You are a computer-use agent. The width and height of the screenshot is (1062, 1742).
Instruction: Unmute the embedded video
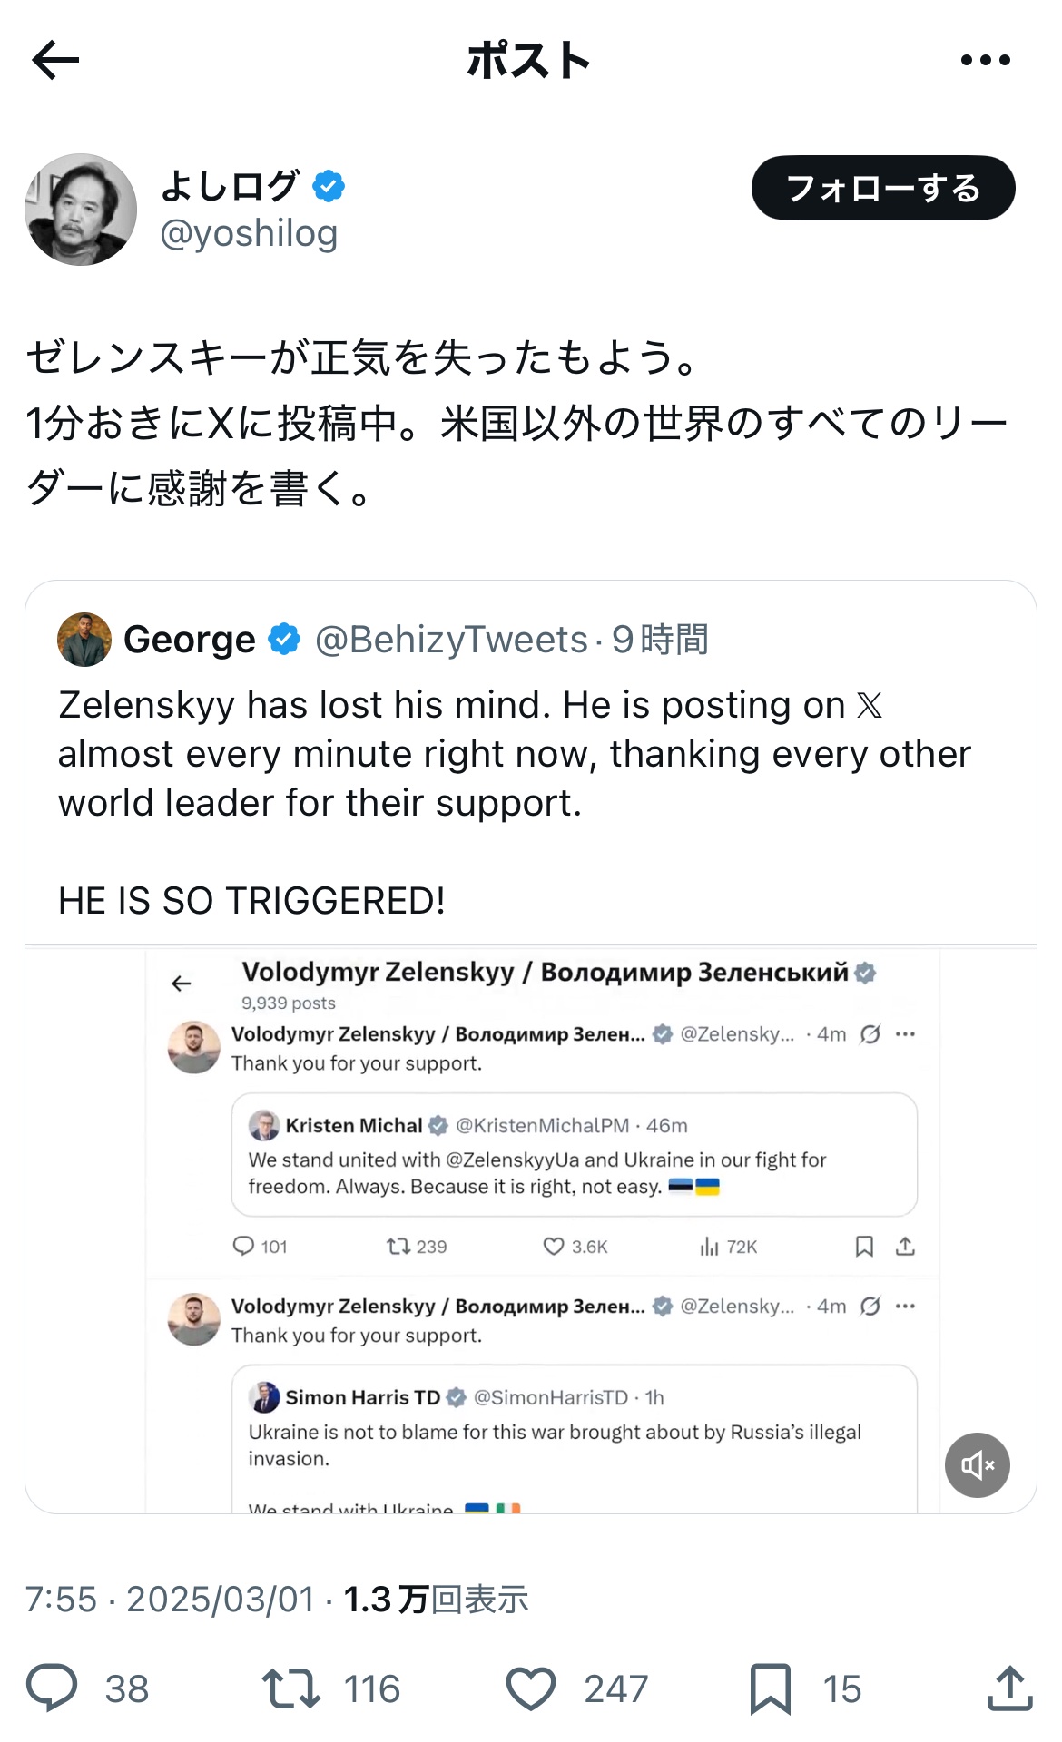point(977,1464)
